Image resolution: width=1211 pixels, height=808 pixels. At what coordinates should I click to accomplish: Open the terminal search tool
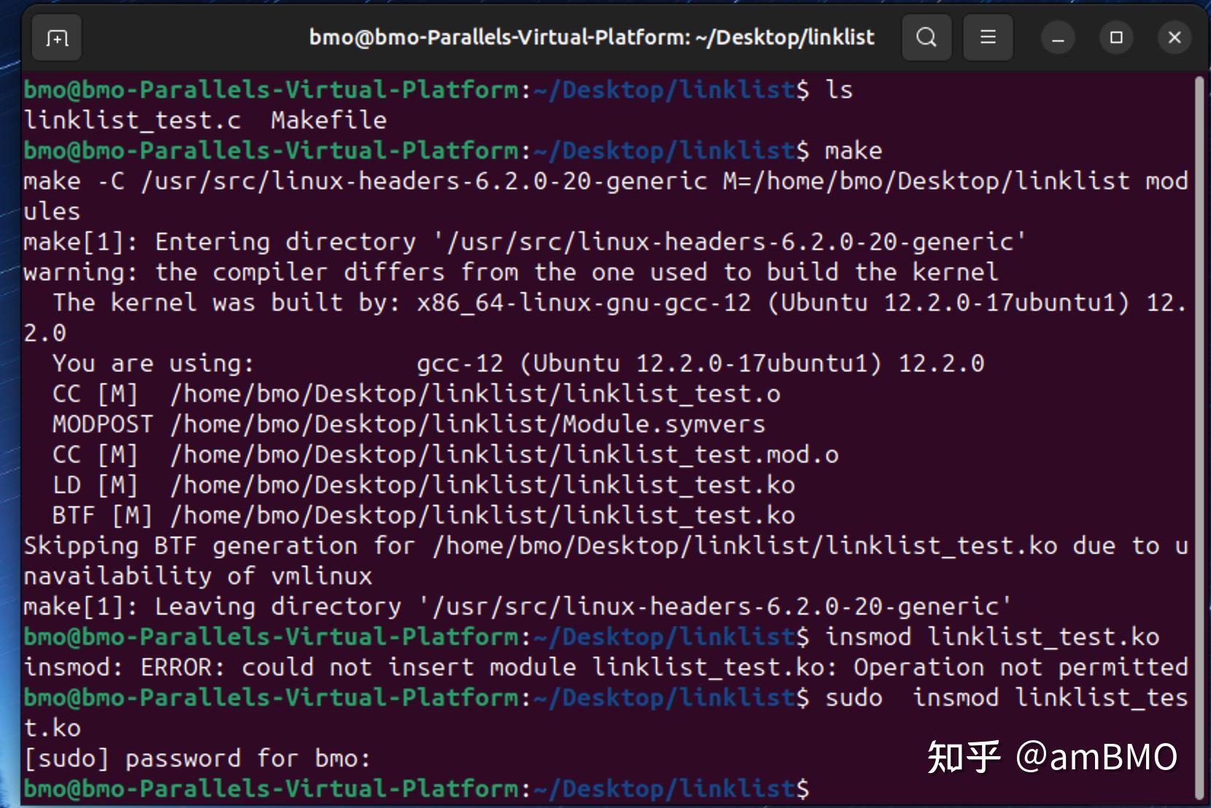(926, 38)
